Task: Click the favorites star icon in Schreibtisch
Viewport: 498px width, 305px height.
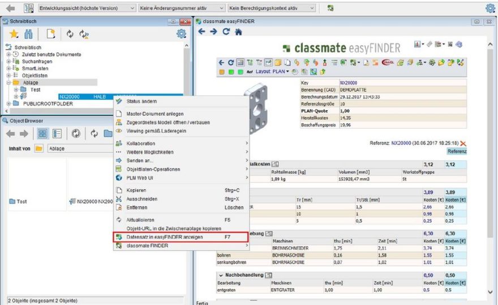Action: 14,34
